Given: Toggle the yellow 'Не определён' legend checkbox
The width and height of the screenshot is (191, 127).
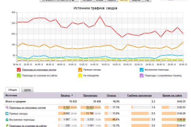Looking at the screenshot, I should coord(80,76).
